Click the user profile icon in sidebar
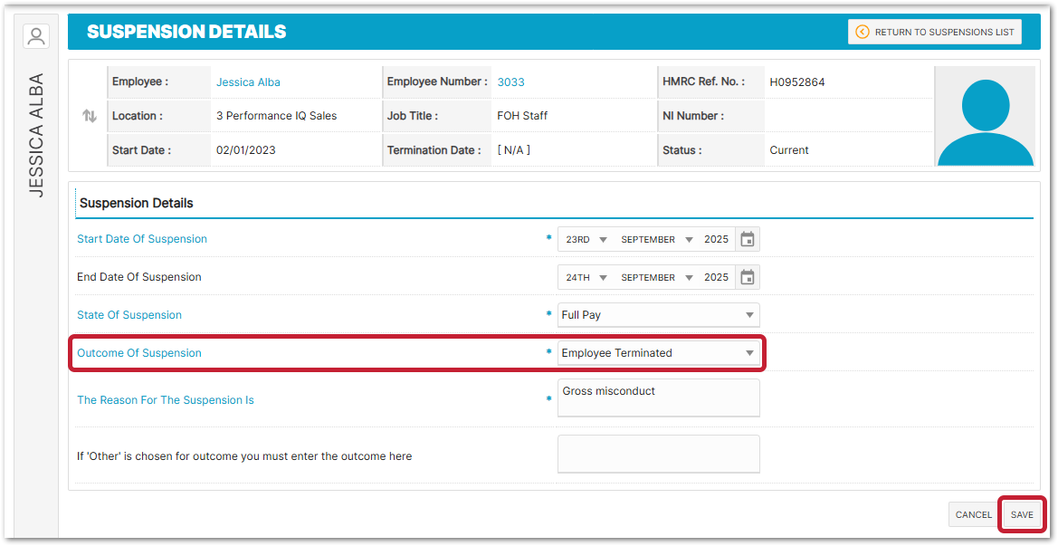 pyautogui.click(x=36, y=36)
